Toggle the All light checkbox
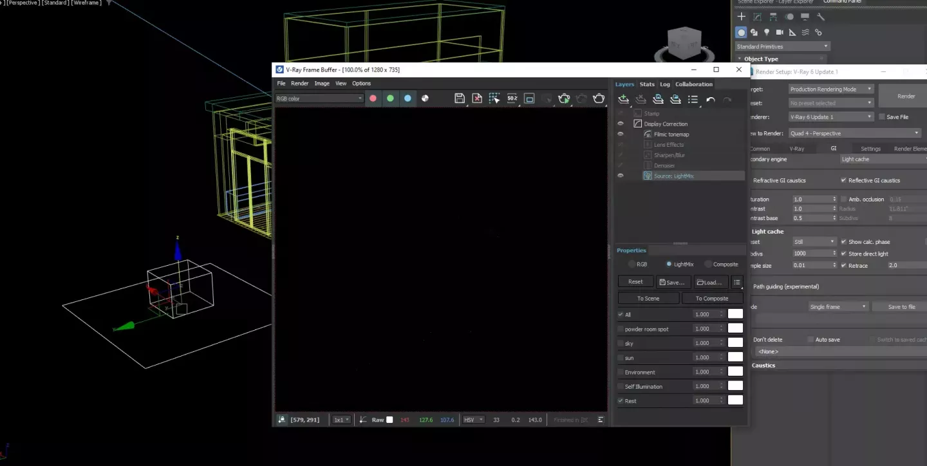927x466 pixels. (x=621, y=315)
